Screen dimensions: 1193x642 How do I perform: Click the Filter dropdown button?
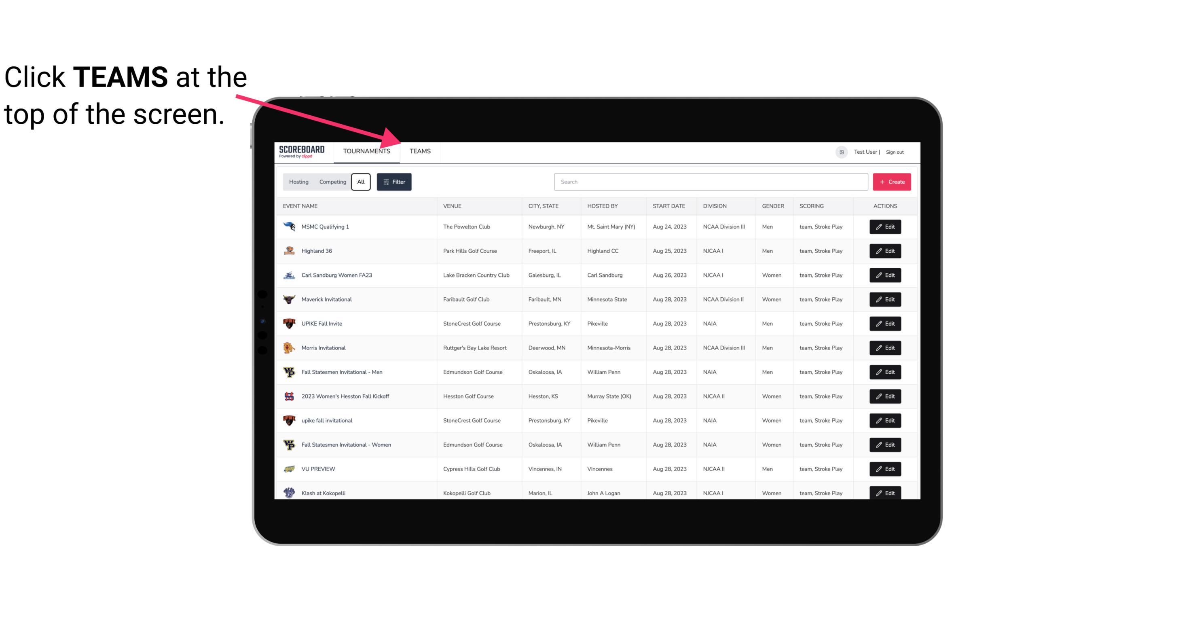click(x=395, y=182)
